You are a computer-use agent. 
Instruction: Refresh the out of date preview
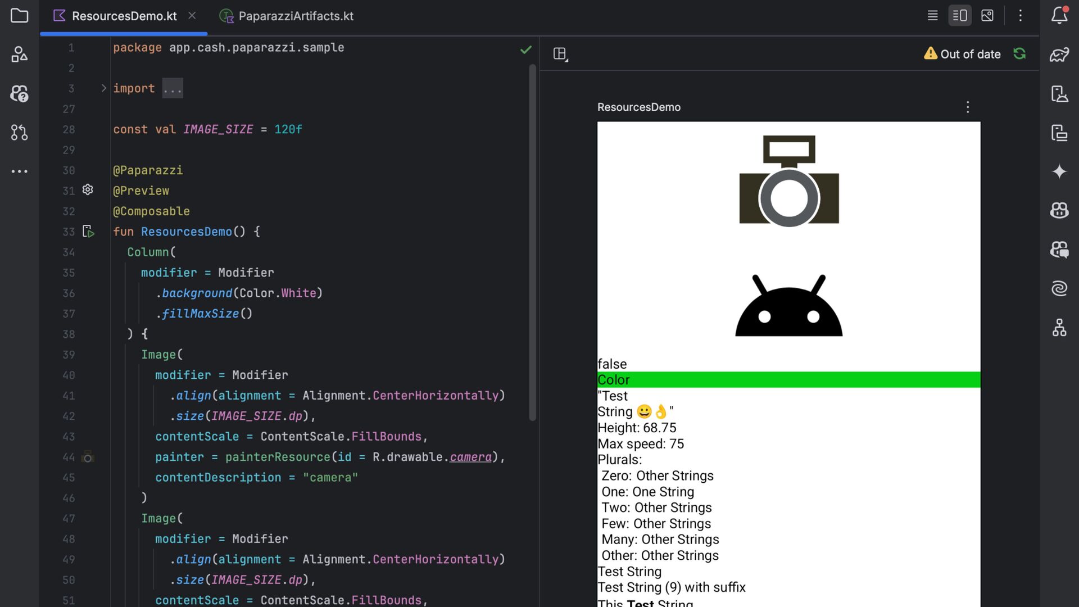pos(1019,54)
